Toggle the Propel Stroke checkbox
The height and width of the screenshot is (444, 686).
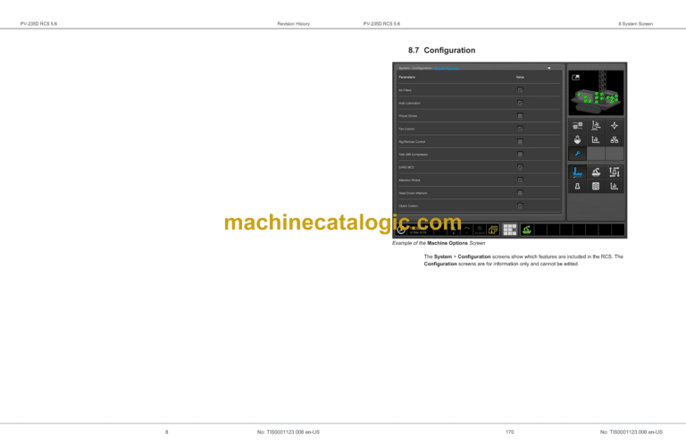coord(520,116)
